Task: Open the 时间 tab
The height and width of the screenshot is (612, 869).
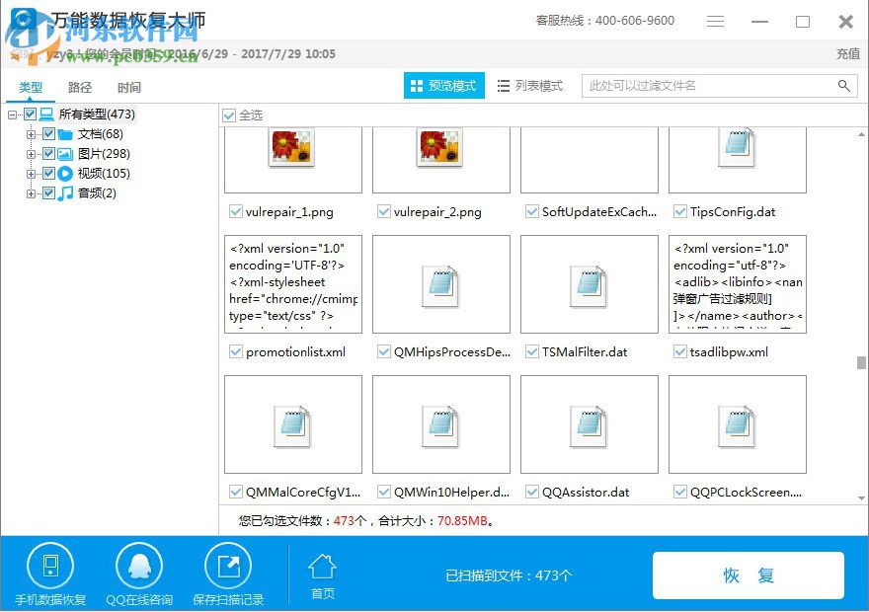Action: click(129, 86)
